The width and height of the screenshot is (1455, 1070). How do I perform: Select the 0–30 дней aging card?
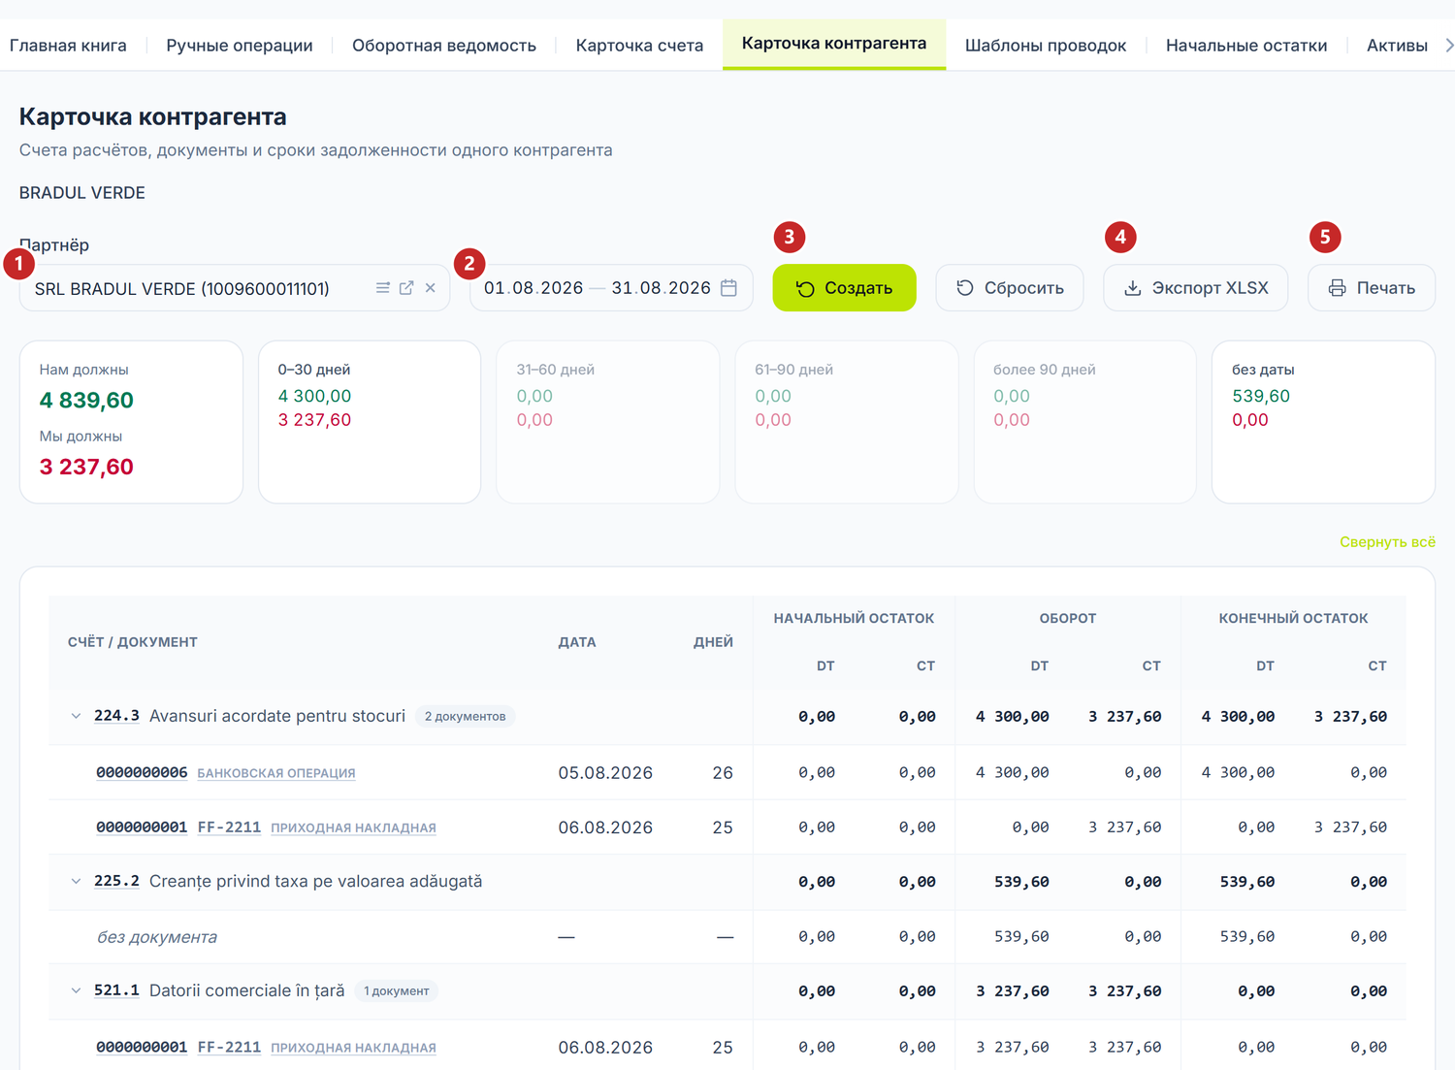(370, 422)
